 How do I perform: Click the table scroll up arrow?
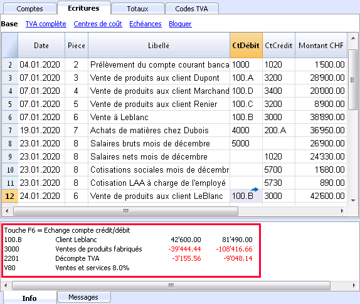click(x=353, y=38)
